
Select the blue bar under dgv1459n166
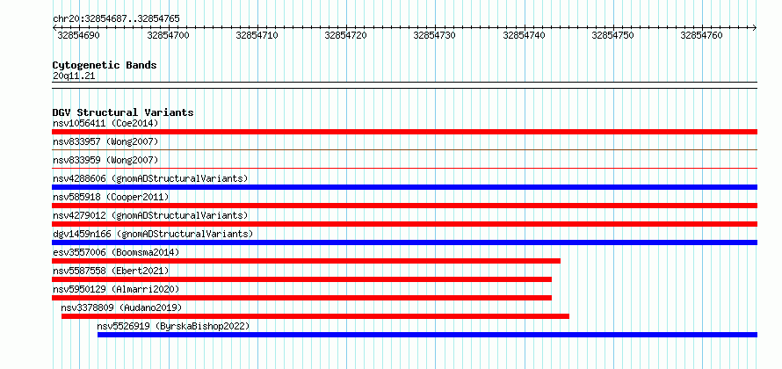pyautogui.click(x=404, y=242)
